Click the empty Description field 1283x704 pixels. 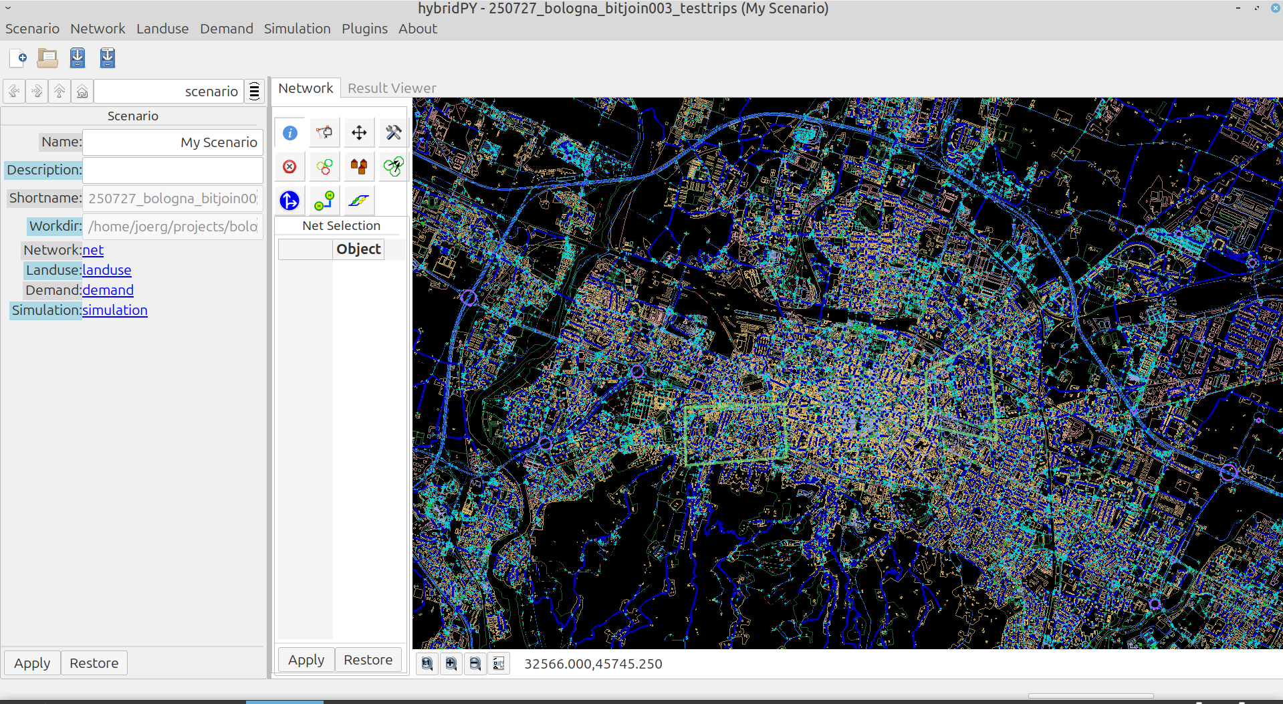click(172, 170)
